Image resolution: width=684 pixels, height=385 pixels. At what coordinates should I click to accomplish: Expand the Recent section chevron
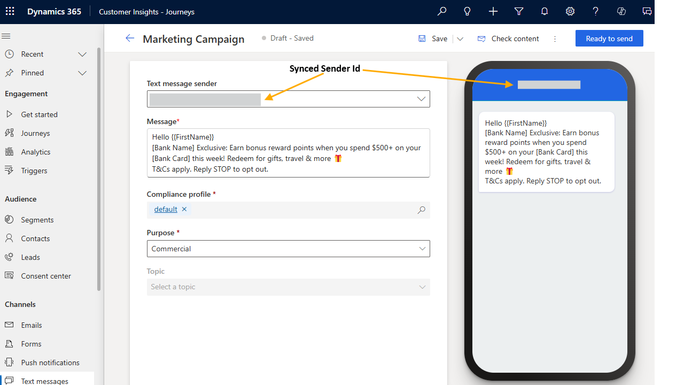82,54
